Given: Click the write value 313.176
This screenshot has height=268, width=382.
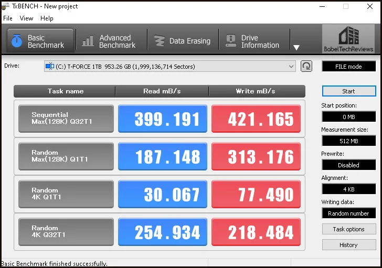Looking at the screenshot, I should point(256,156).
